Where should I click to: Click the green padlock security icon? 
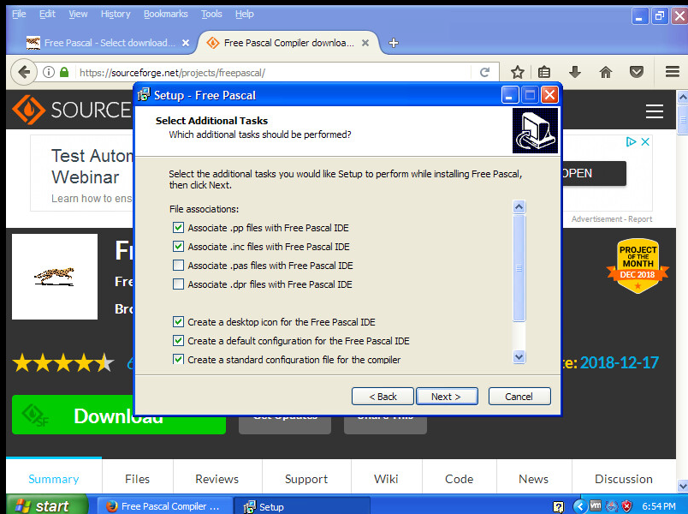[64, 72]
